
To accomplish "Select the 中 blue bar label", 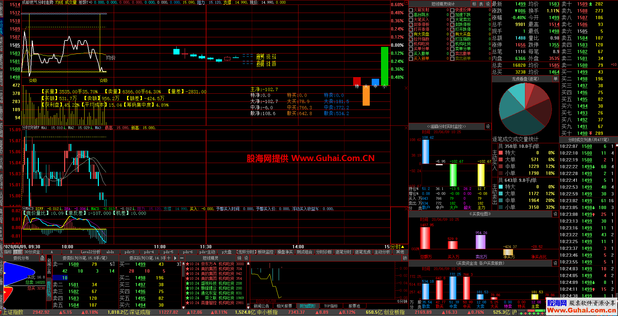I will click(x=375, y=87).
